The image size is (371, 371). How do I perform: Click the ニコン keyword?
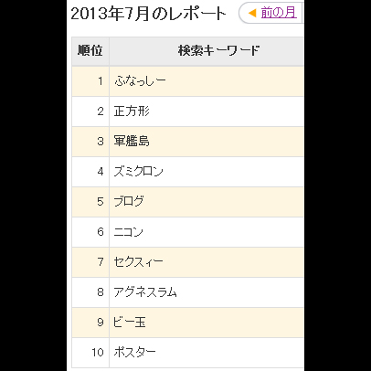129,232
